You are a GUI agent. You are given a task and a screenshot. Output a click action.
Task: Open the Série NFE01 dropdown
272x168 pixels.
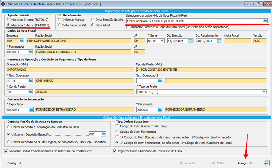pos(162,41)
